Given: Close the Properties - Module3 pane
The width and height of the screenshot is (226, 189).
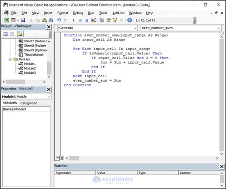Looking at the screenshot, I should point(49,90).
